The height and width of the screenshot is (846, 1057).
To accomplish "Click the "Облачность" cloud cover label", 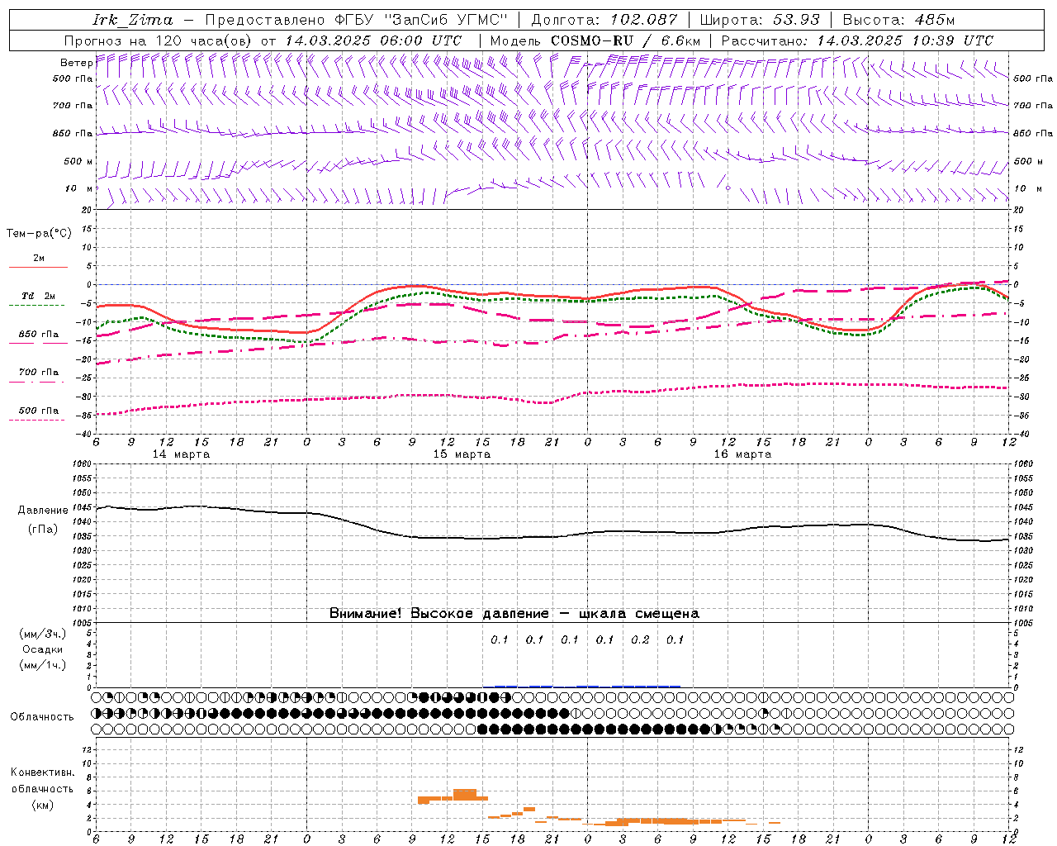I will click(42, 716).
